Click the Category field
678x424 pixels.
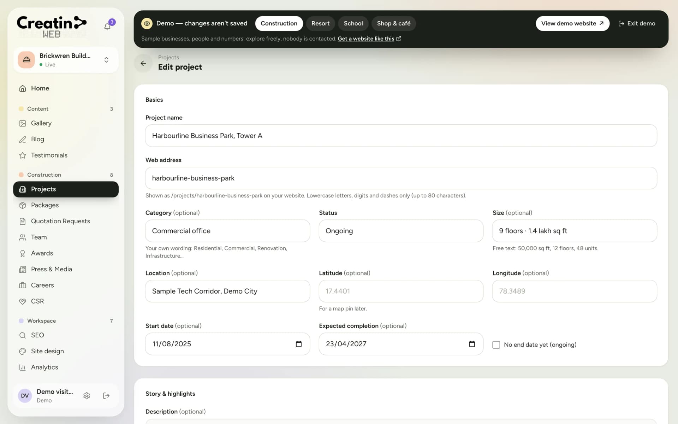click(227, 231)
